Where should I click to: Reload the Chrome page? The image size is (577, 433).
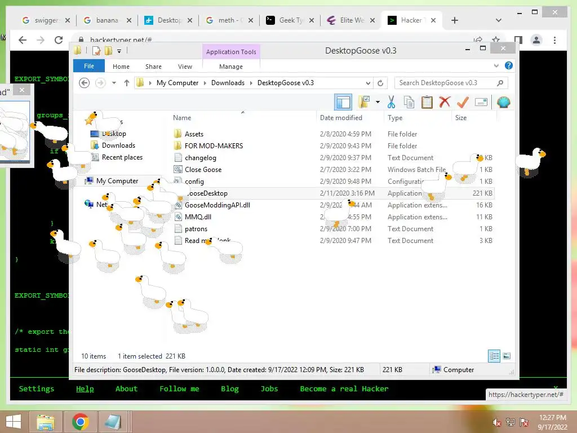point(59,40)
